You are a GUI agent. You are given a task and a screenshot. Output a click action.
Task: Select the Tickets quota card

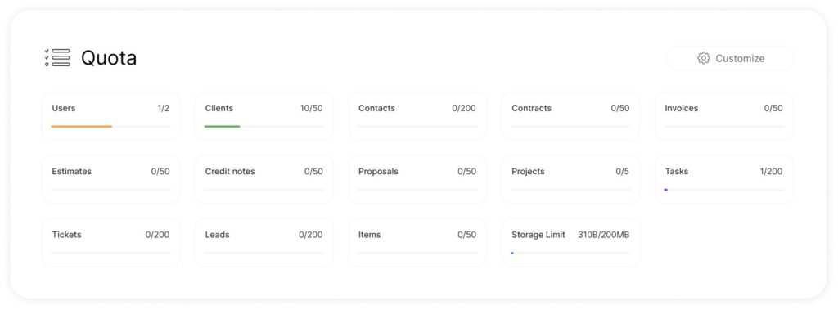tap(111, 243)
